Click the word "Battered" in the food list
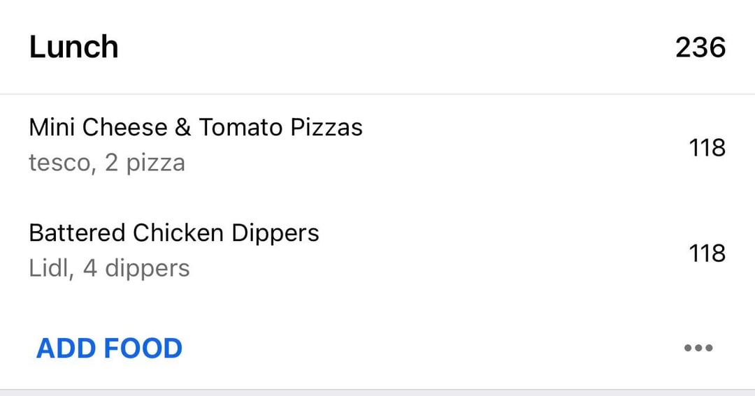Screen dimensions: 755x396 [x=77, y=233]
